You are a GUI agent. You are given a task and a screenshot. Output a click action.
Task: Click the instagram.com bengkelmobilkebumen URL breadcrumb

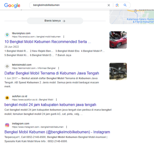coord(38,127)
